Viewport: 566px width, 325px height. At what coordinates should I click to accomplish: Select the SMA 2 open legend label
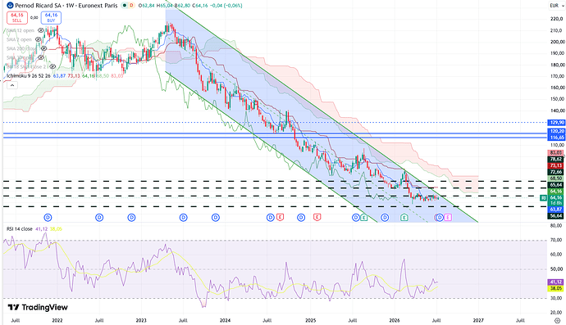[19, 39]
